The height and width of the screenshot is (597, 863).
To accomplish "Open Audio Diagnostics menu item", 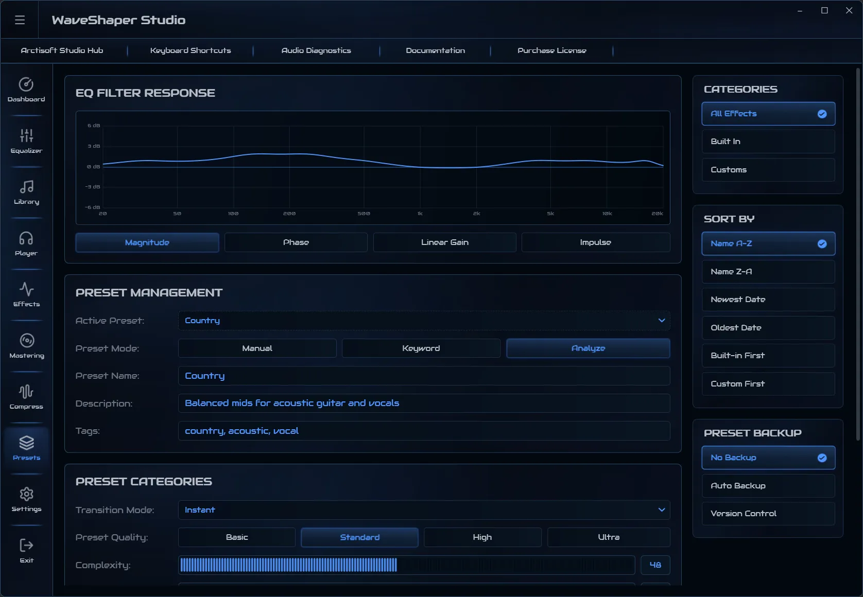I will coord(316,50).
